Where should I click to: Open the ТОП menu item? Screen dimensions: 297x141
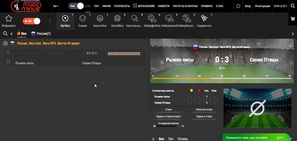pos(96,6)
